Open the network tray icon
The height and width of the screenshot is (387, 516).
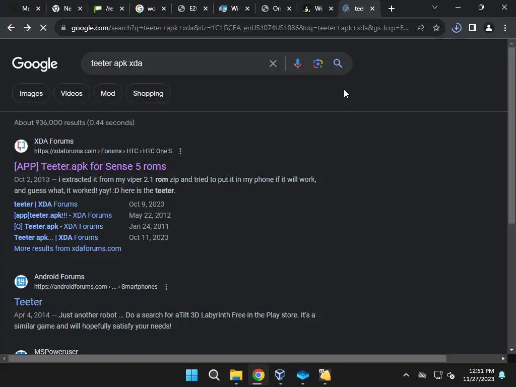(438, 375)
